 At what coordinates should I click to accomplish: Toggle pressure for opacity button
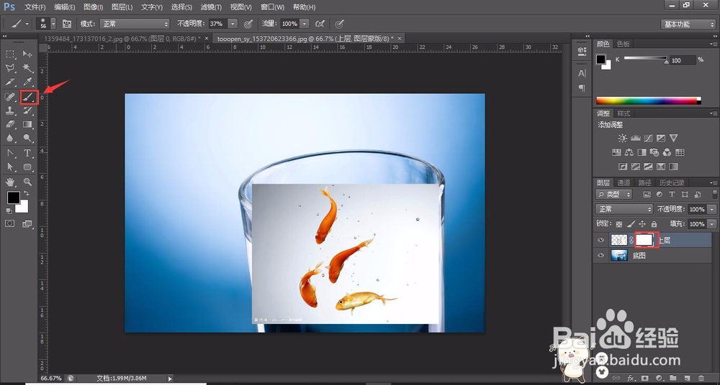[x=248, y=24]
